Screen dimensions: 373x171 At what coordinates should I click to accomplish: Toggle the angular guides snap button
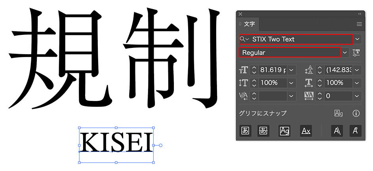click(x=337, y=131)
